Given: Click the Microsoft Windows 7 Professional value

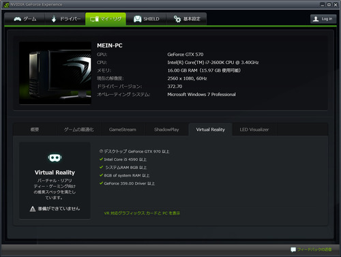Looking at the screenshot, I should pyautogui.click(x=201, y=95).
